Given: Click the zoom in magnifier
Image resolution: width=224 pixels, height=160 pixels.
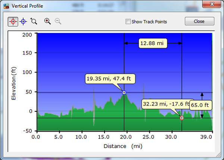Looking at the screenshot, I should 47,21.
